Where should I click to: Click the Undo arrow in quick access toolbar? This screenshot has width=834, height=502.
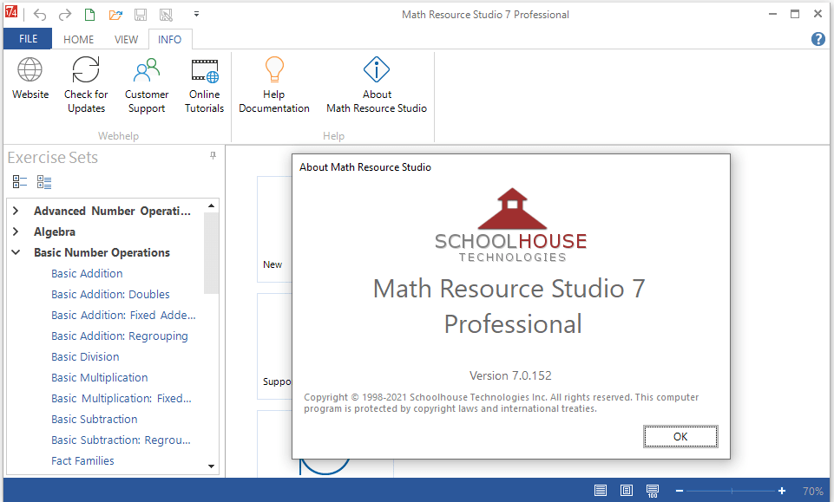point(40,15)
